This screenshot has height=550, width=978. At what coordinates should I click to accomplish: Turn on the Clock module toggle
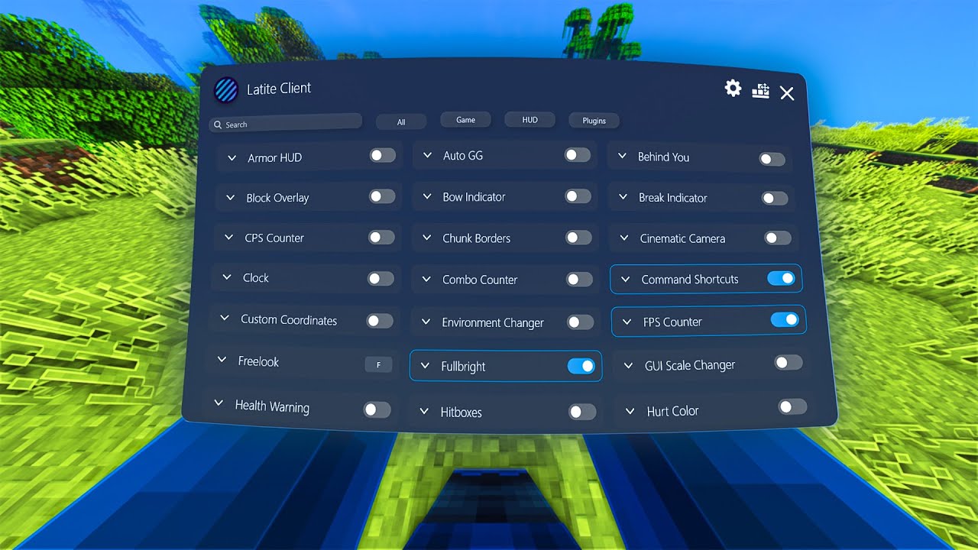point(381,278)
